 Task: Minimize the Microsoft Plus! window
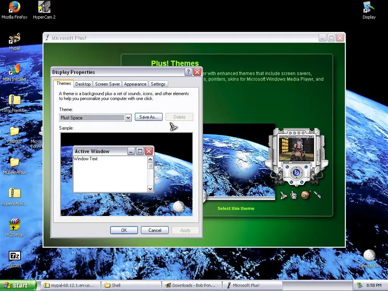coord(322,38)
